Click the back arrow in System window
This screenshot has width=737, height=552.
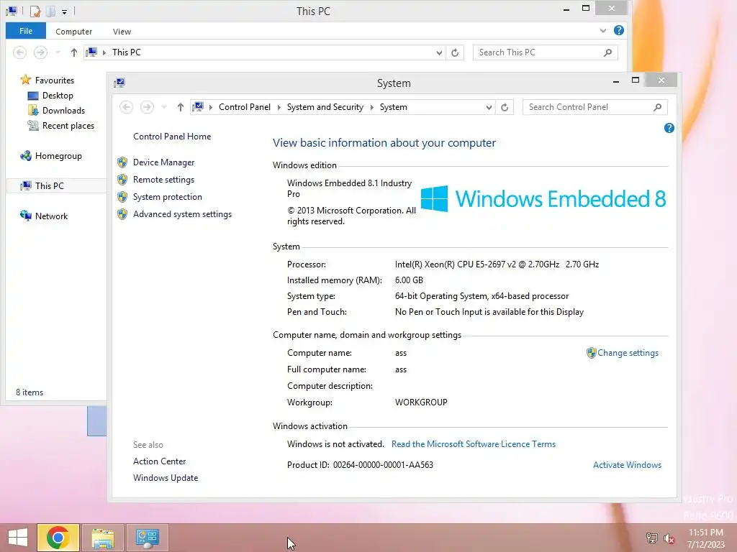126,108
